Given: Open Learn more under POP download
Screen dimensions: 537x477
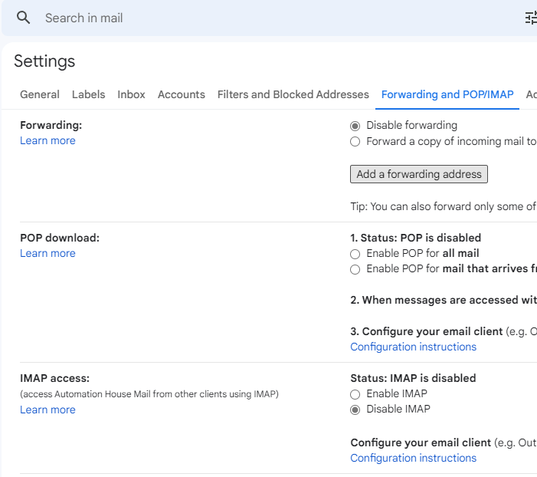Looking at the screenshot, I should click(x=47, y=254).
